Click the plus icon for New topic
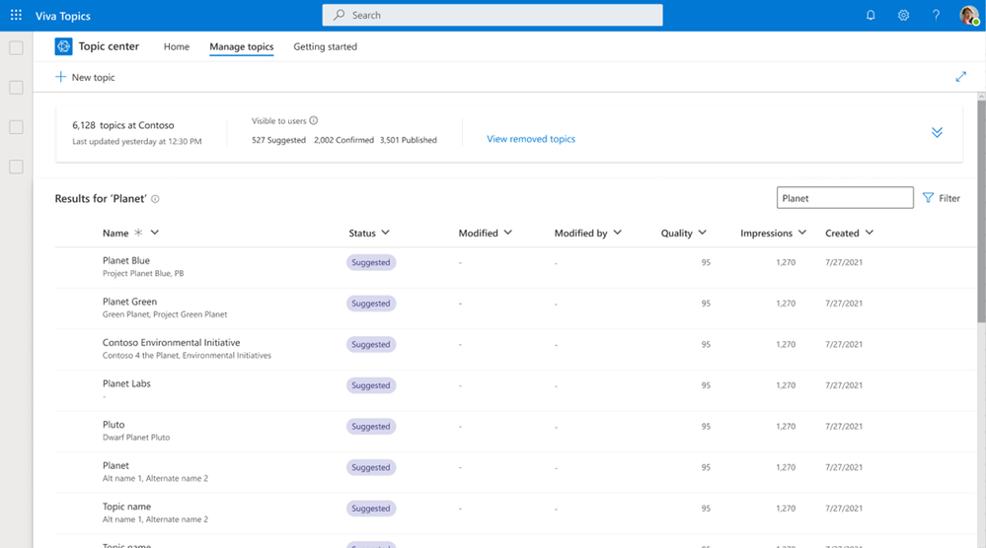 pyautogui.click(x=60, y=77)
